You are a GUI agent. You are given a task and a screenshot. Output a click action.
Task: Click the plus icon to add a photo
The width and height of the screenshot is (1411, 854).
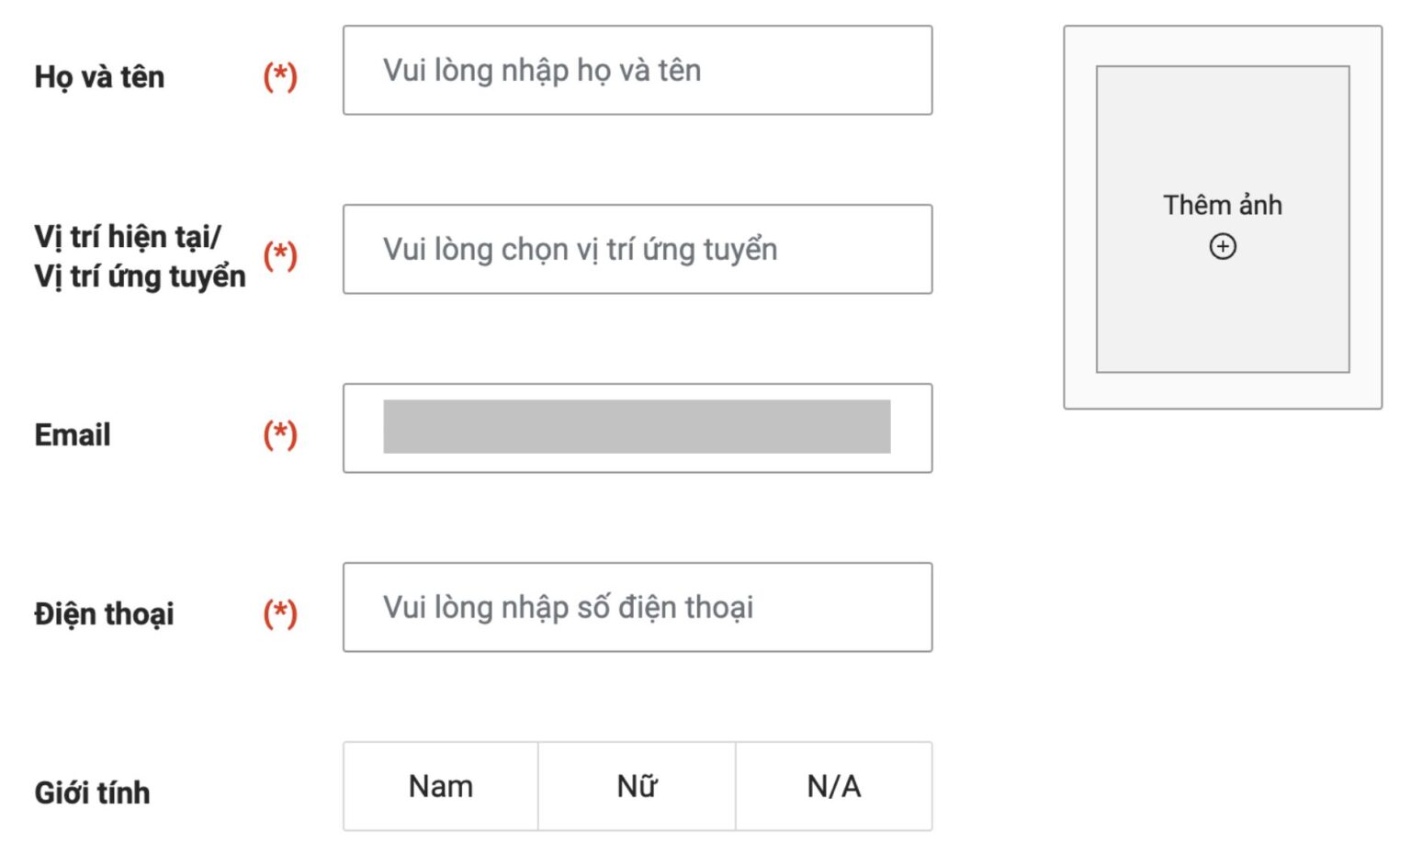click(1223, 245)
